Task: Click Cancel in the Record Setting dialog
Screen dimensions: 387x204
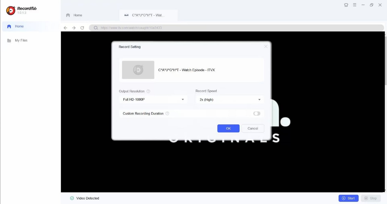Action: click(x=253, y=128)
